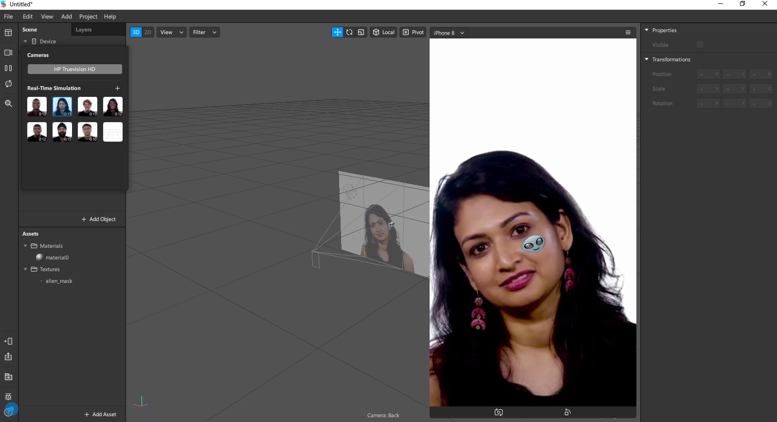Open the Project menu
Viewport: 777px width, 422px height.
pyautogui.click(x=88, y=17)
